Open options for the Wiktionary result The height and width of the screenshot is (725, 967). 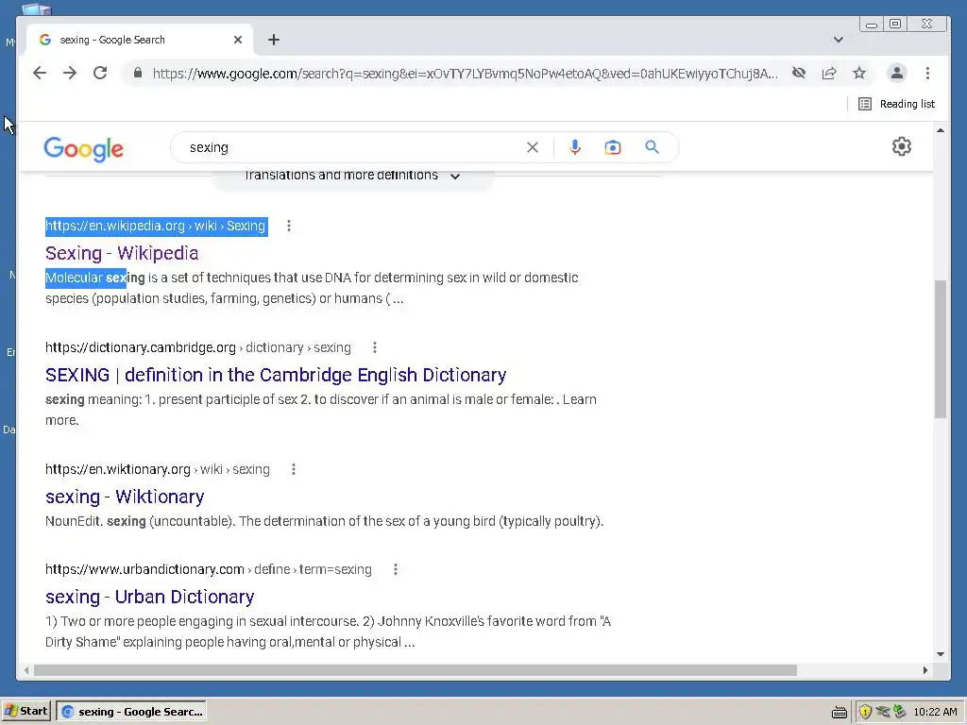coord(294,469)
